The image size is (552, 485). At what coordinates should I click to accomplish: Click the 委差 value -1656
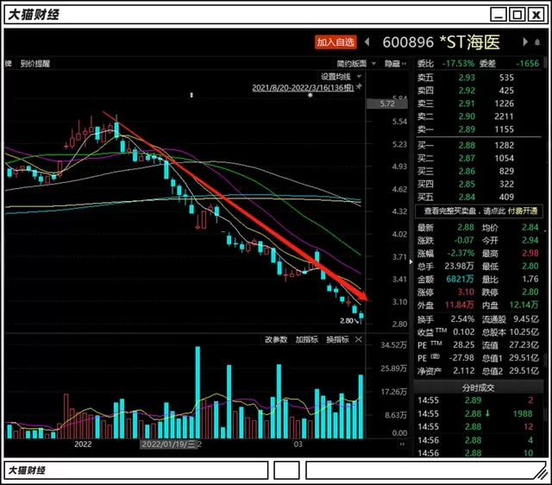(527, 63)
